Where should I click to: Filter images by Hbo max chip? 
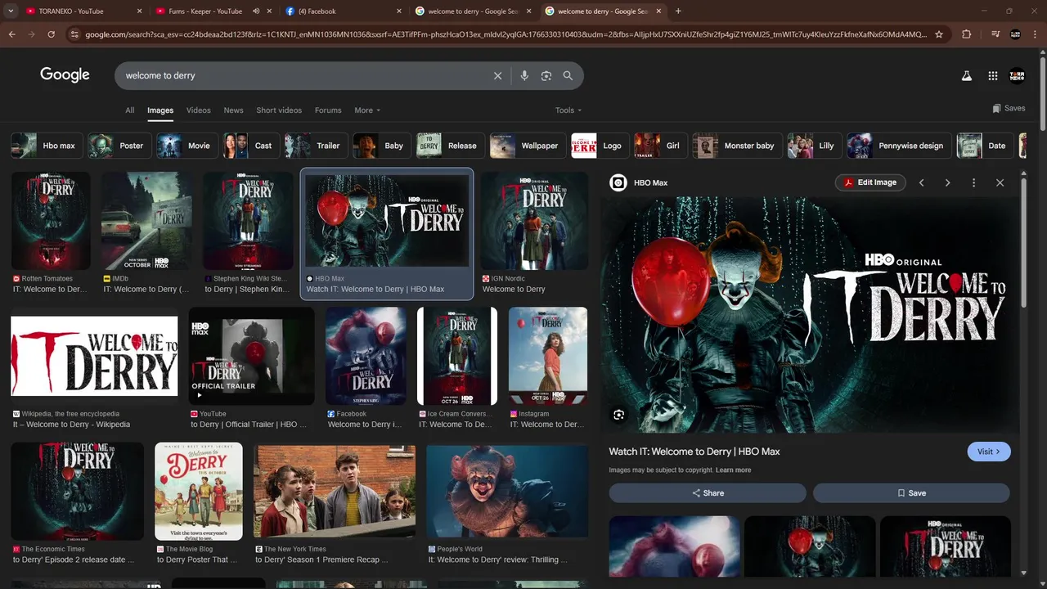pyautogui.click(x=47, y=146)
